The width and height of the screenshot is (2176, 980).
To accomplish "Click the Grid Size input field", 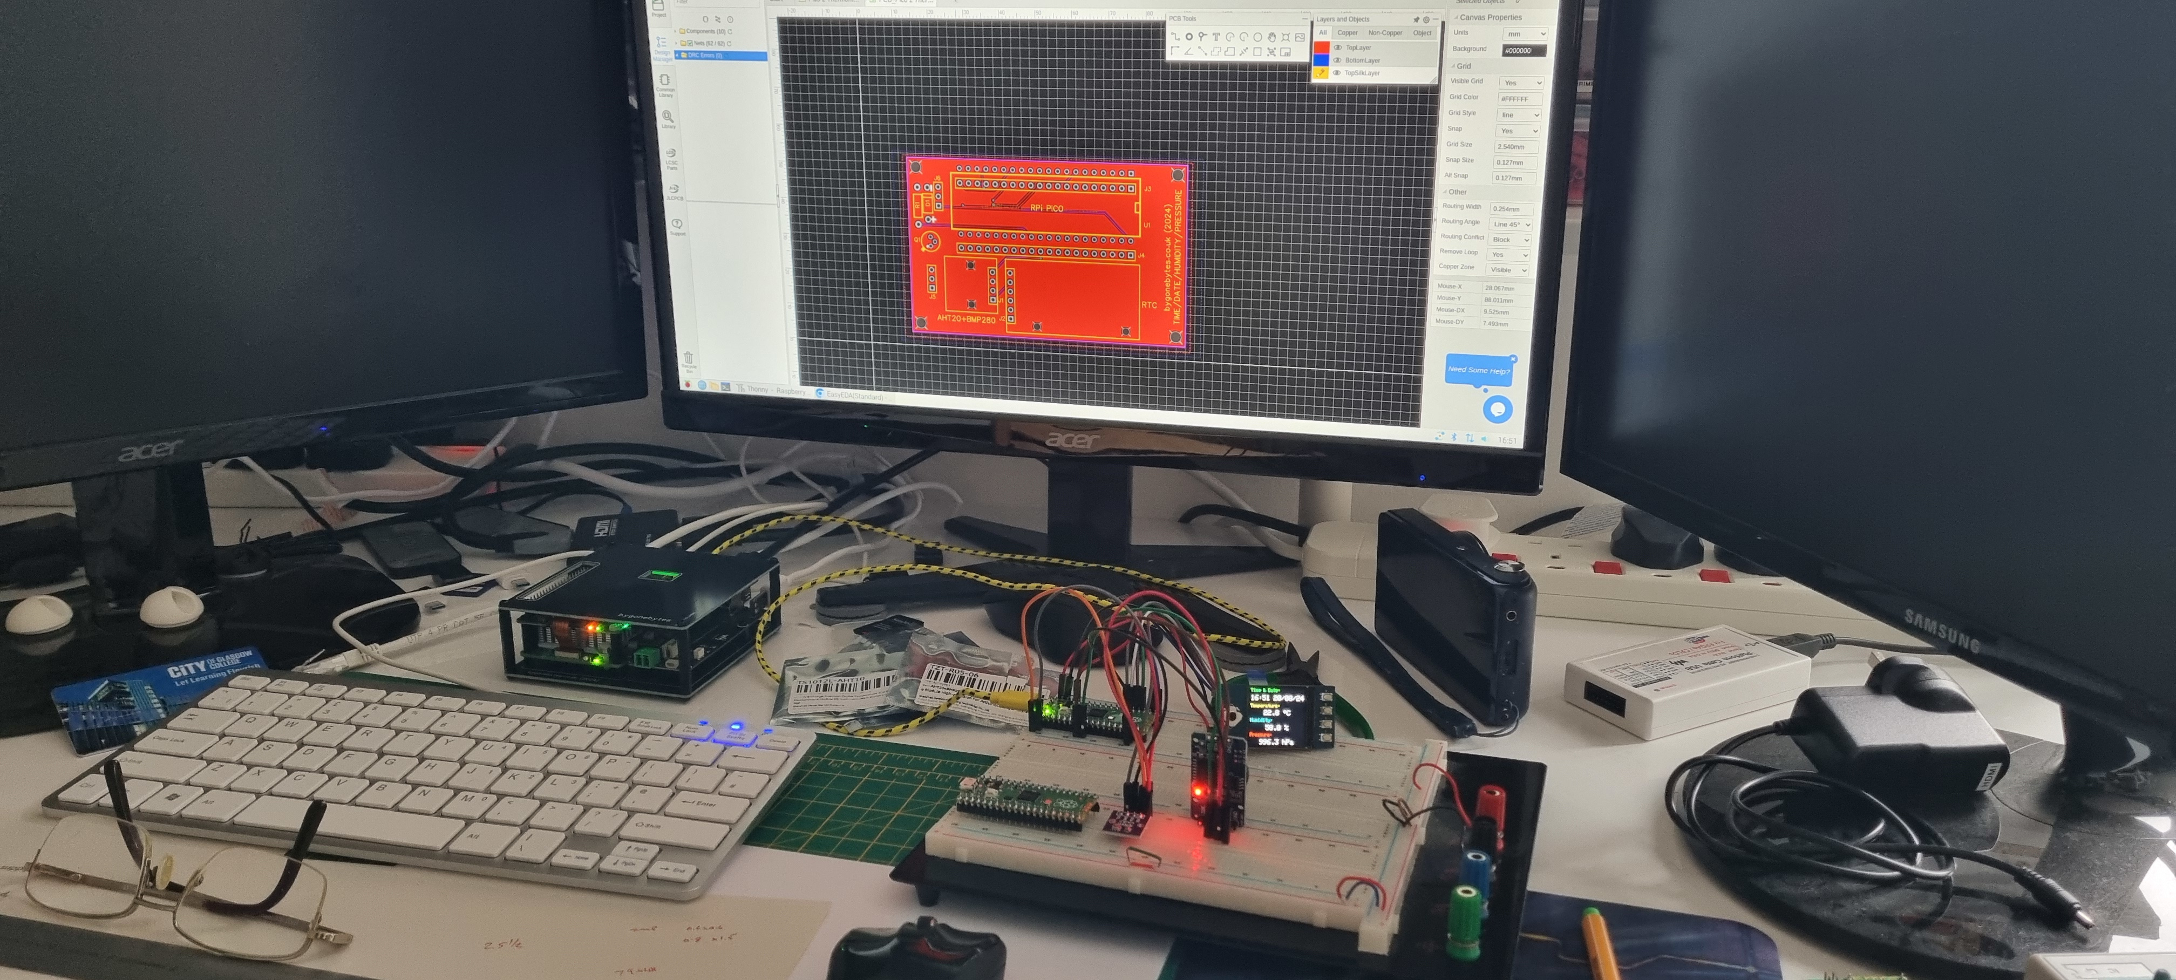I will coord(1517,147).
